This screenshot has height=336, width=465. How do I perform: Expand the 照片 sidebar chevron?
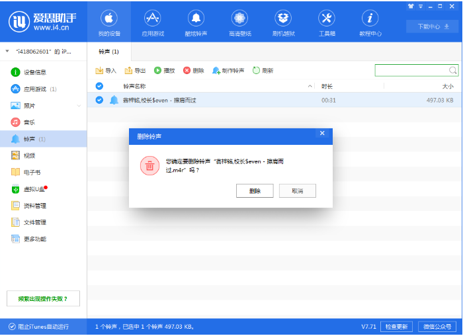pos(79,106)
